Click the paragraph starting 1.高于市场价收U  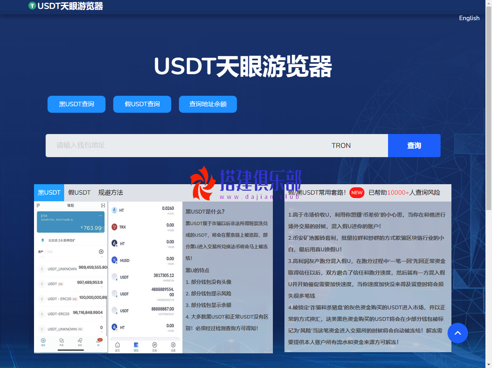(x=367, y=220)
